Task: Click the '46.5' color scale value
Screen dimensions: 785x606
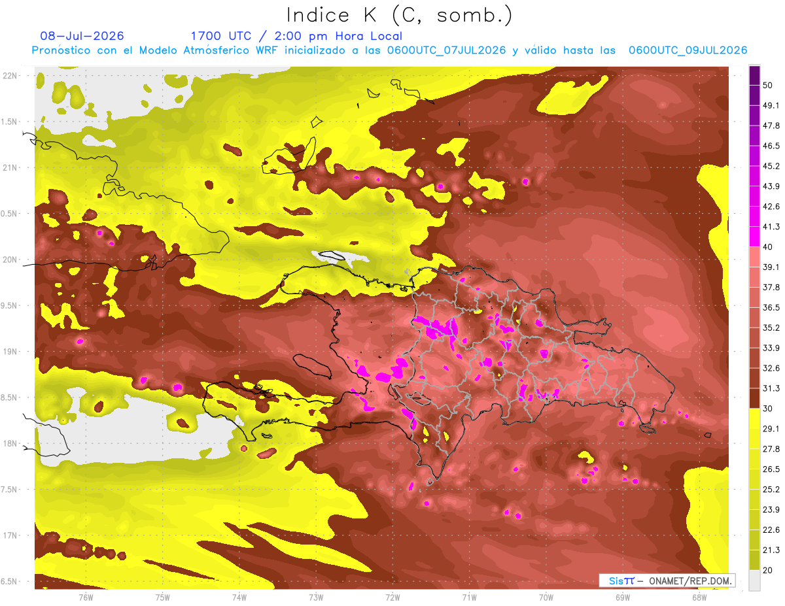Action: tap(771, 146)
